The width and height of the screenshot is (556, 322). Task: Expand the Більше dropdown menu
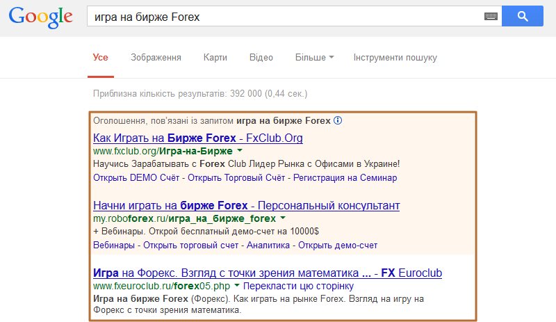coord(315,58)
